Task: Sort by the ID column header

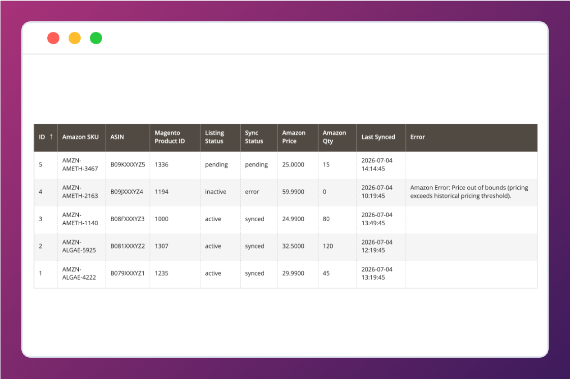Action: [45, 137]
